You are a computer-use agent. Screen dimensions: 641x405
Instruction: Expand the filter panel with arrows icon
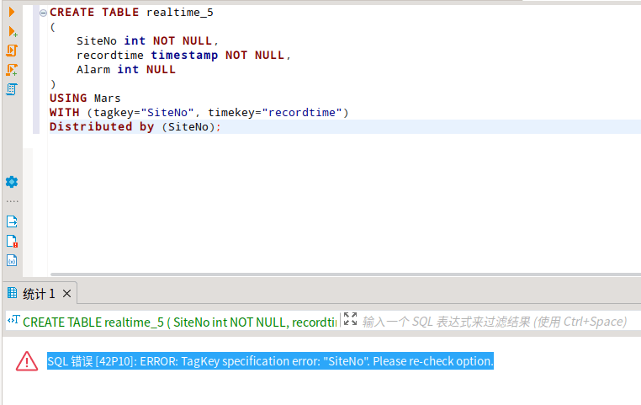(350, 320)
